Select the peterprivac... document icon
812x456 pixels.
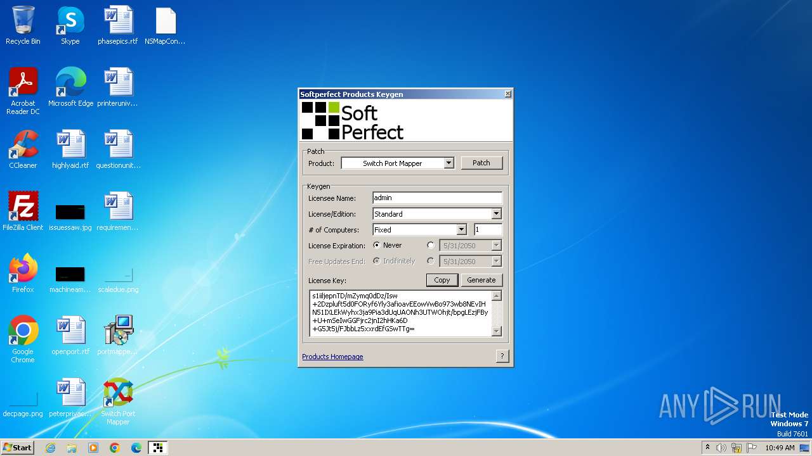(70, 398)
